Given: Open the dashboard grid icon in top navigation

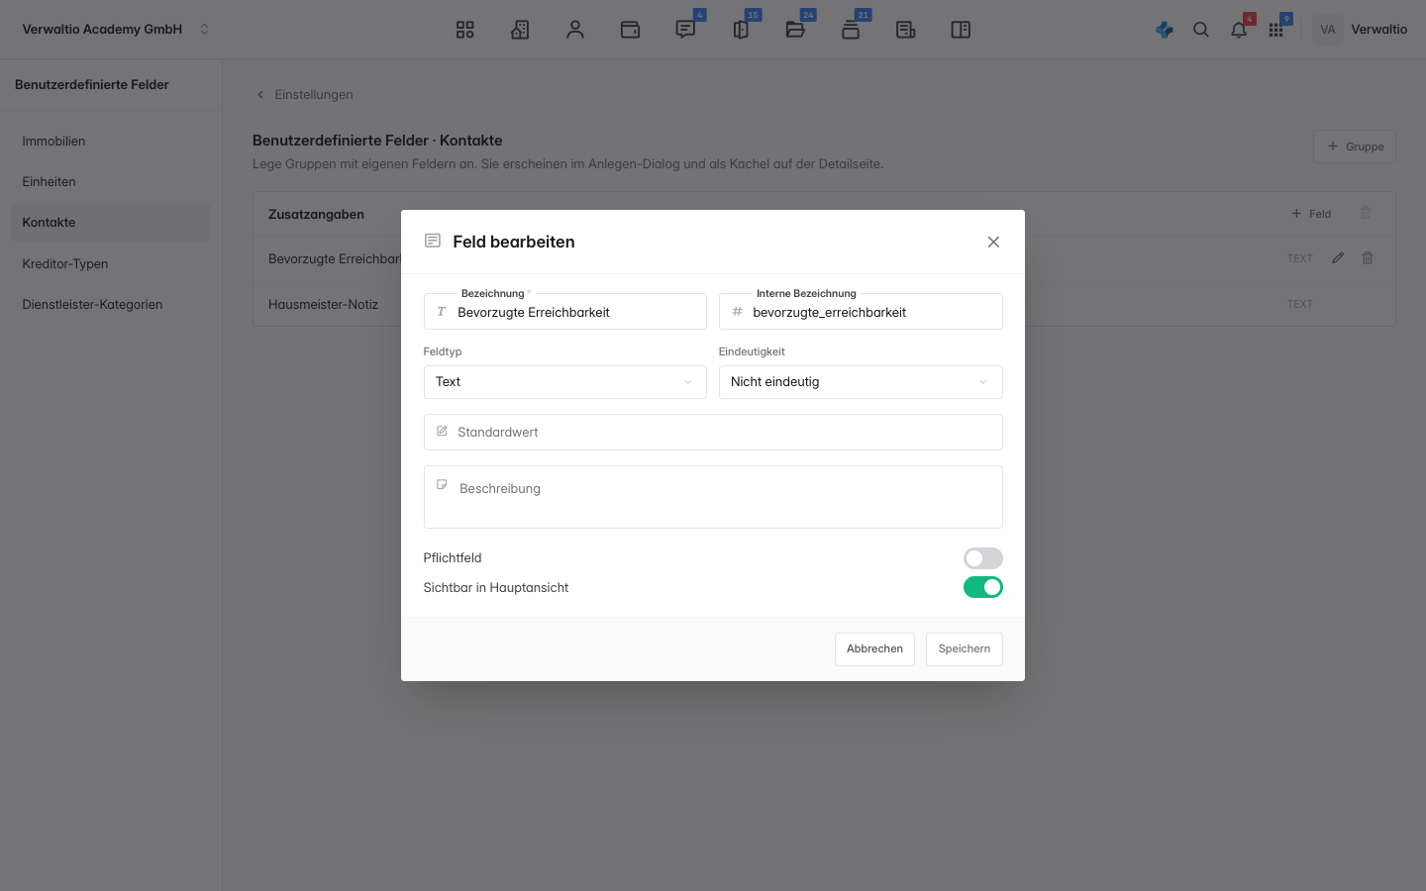Looking at the screenshot, I should pos(465,30).
